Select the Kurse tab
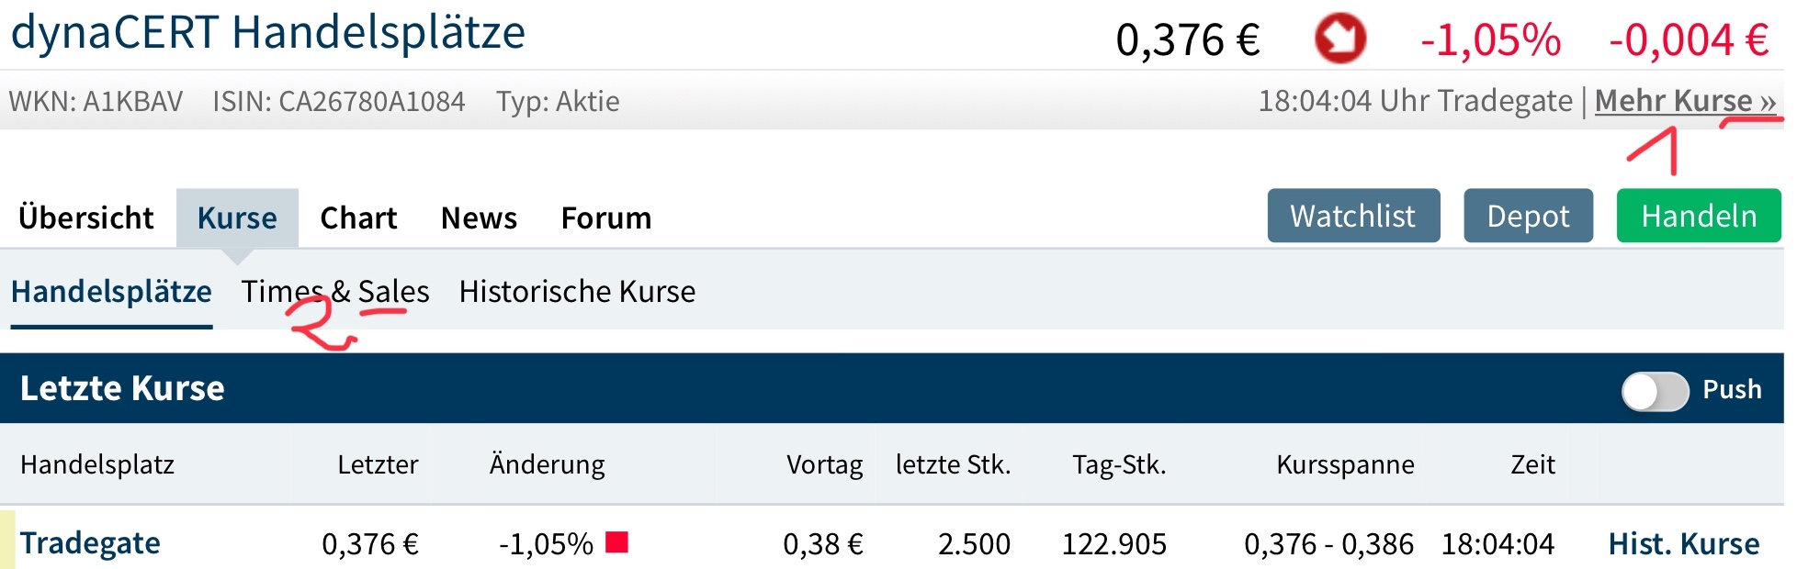 point(237,218)
